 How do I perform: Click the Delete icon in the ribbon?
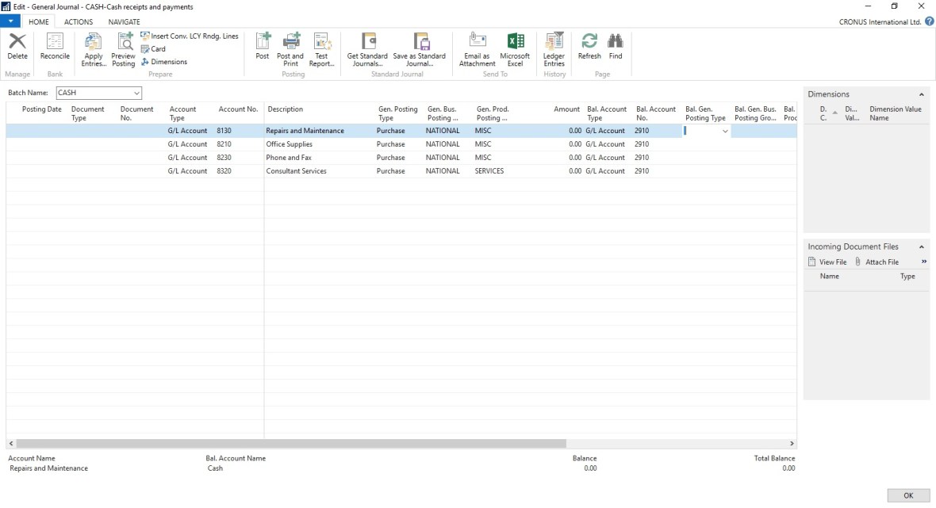17,46
